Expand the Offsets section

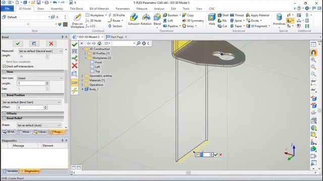click(x=4, y=114)
